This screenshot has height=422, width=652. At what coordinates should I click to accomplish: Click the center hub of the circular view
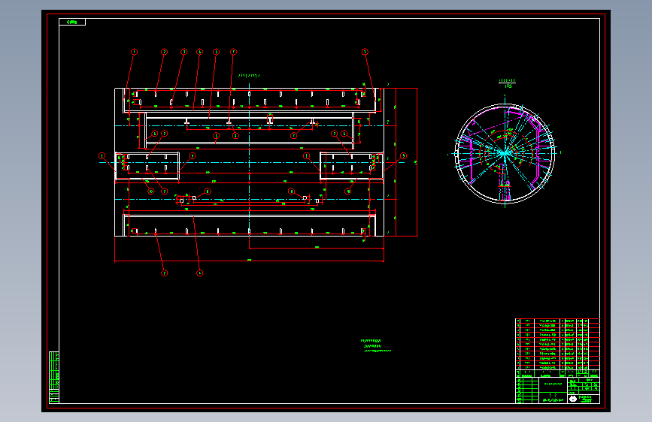tap(505, 153)
